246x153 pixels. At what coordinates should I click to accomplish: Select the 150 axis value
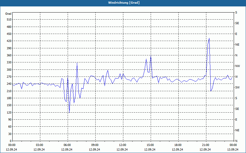[x=9, y=105]
